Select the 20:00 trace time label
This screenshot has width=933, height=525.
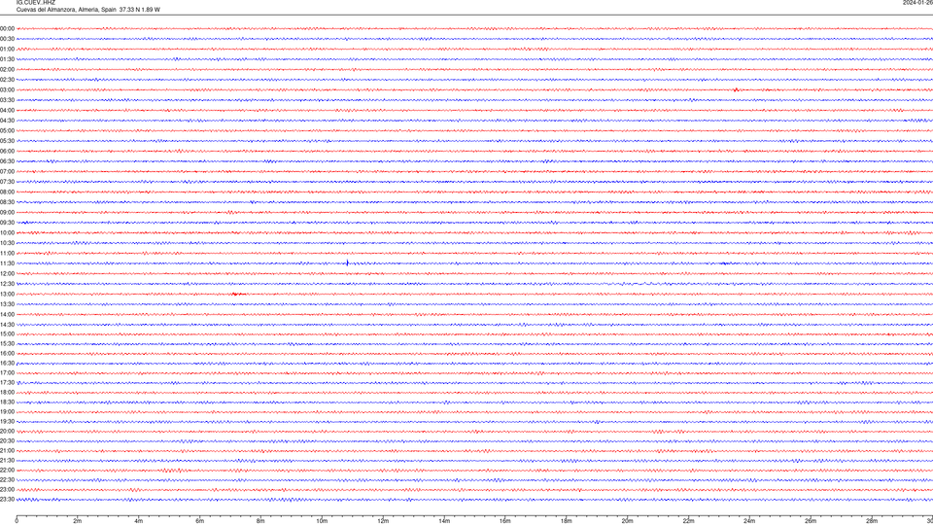7,432
